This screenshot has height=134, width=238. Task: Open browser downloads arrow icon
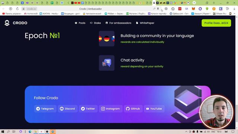(234, 9)
